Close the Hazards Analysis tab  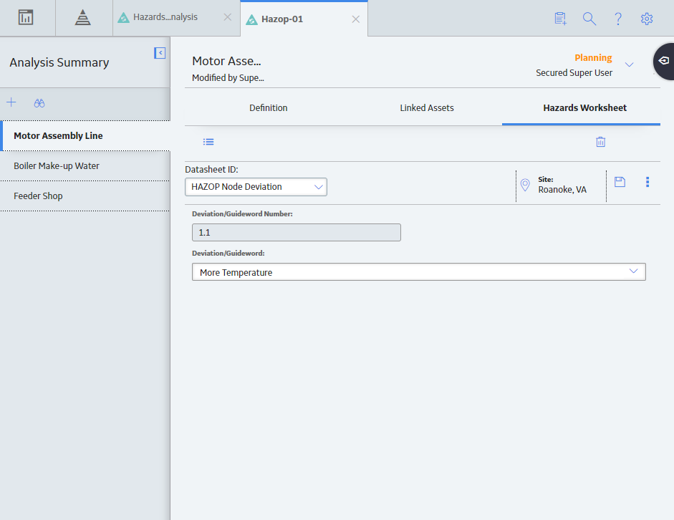(x=228, y=17)
